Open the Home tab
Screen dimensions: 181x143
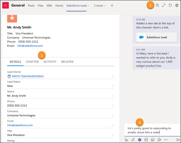pyautogui.click(x=59, y=6)
